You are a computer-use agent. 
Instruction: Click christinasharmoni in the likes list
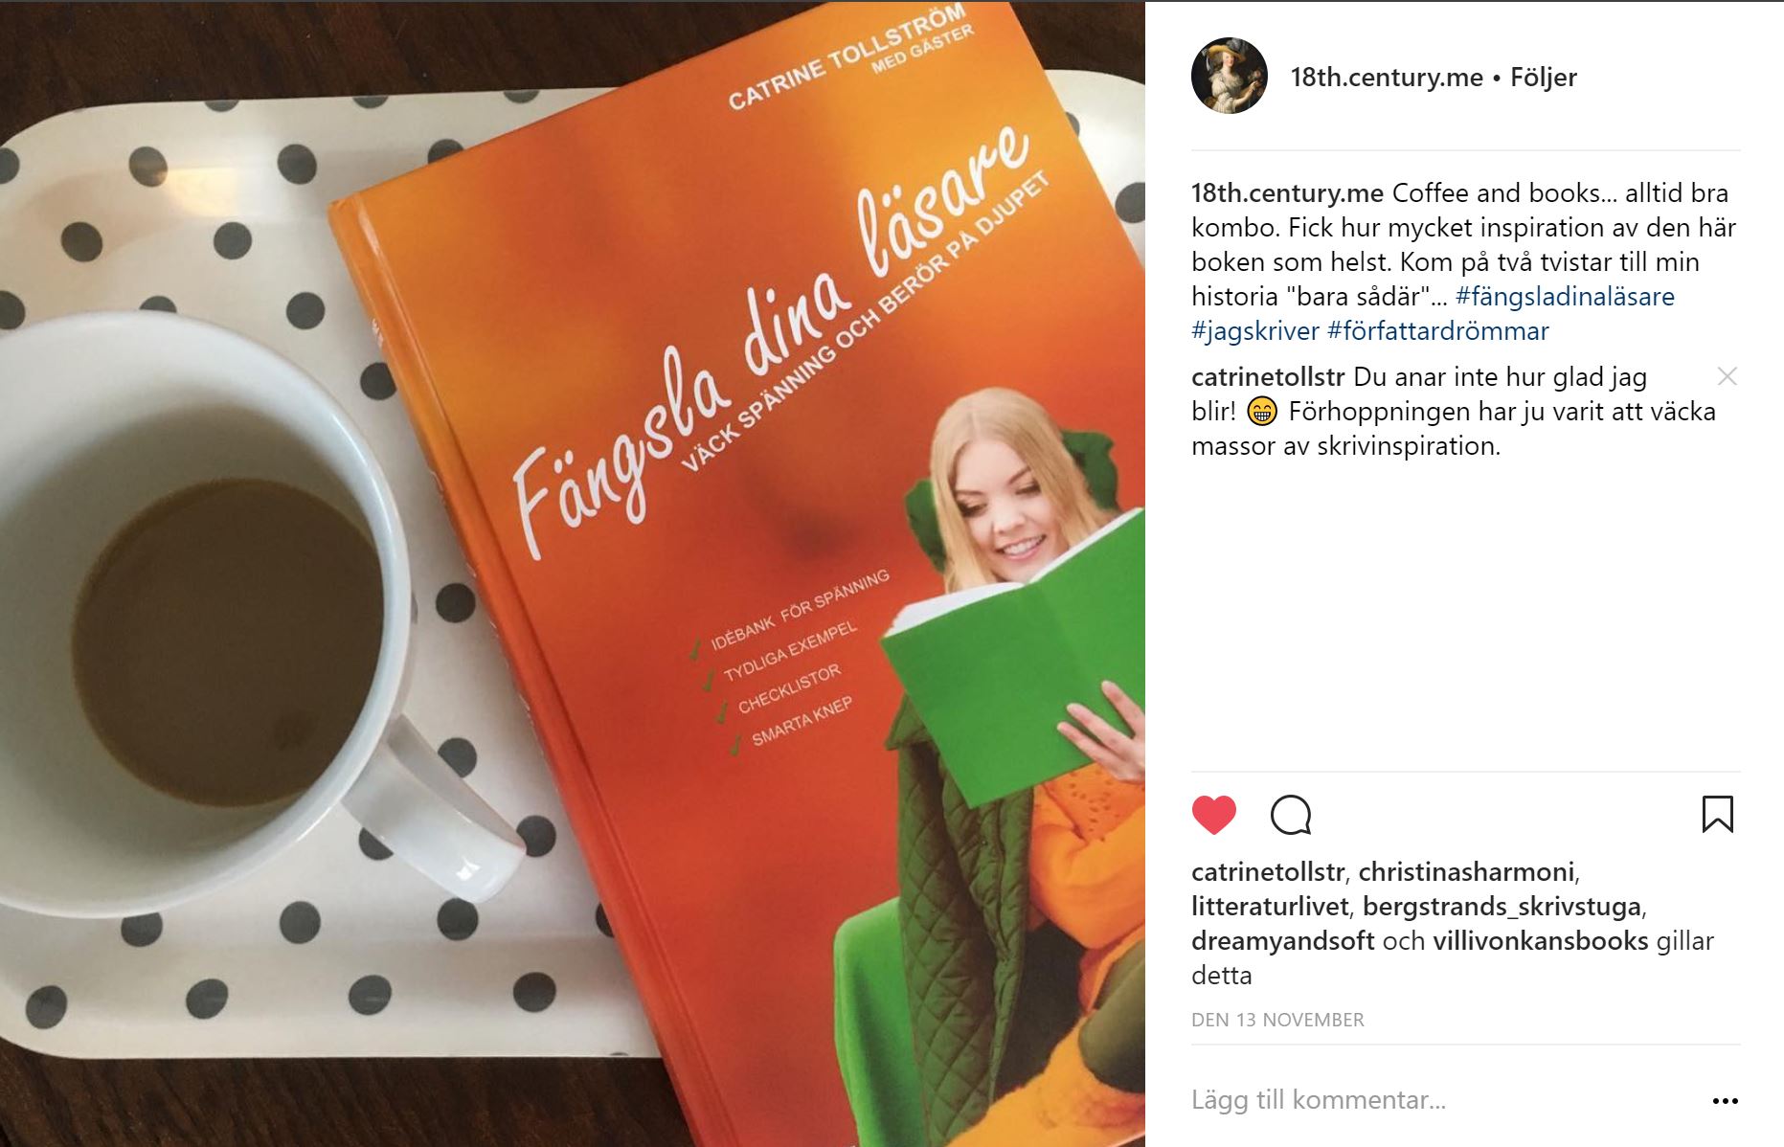[x=1466, y=872]
